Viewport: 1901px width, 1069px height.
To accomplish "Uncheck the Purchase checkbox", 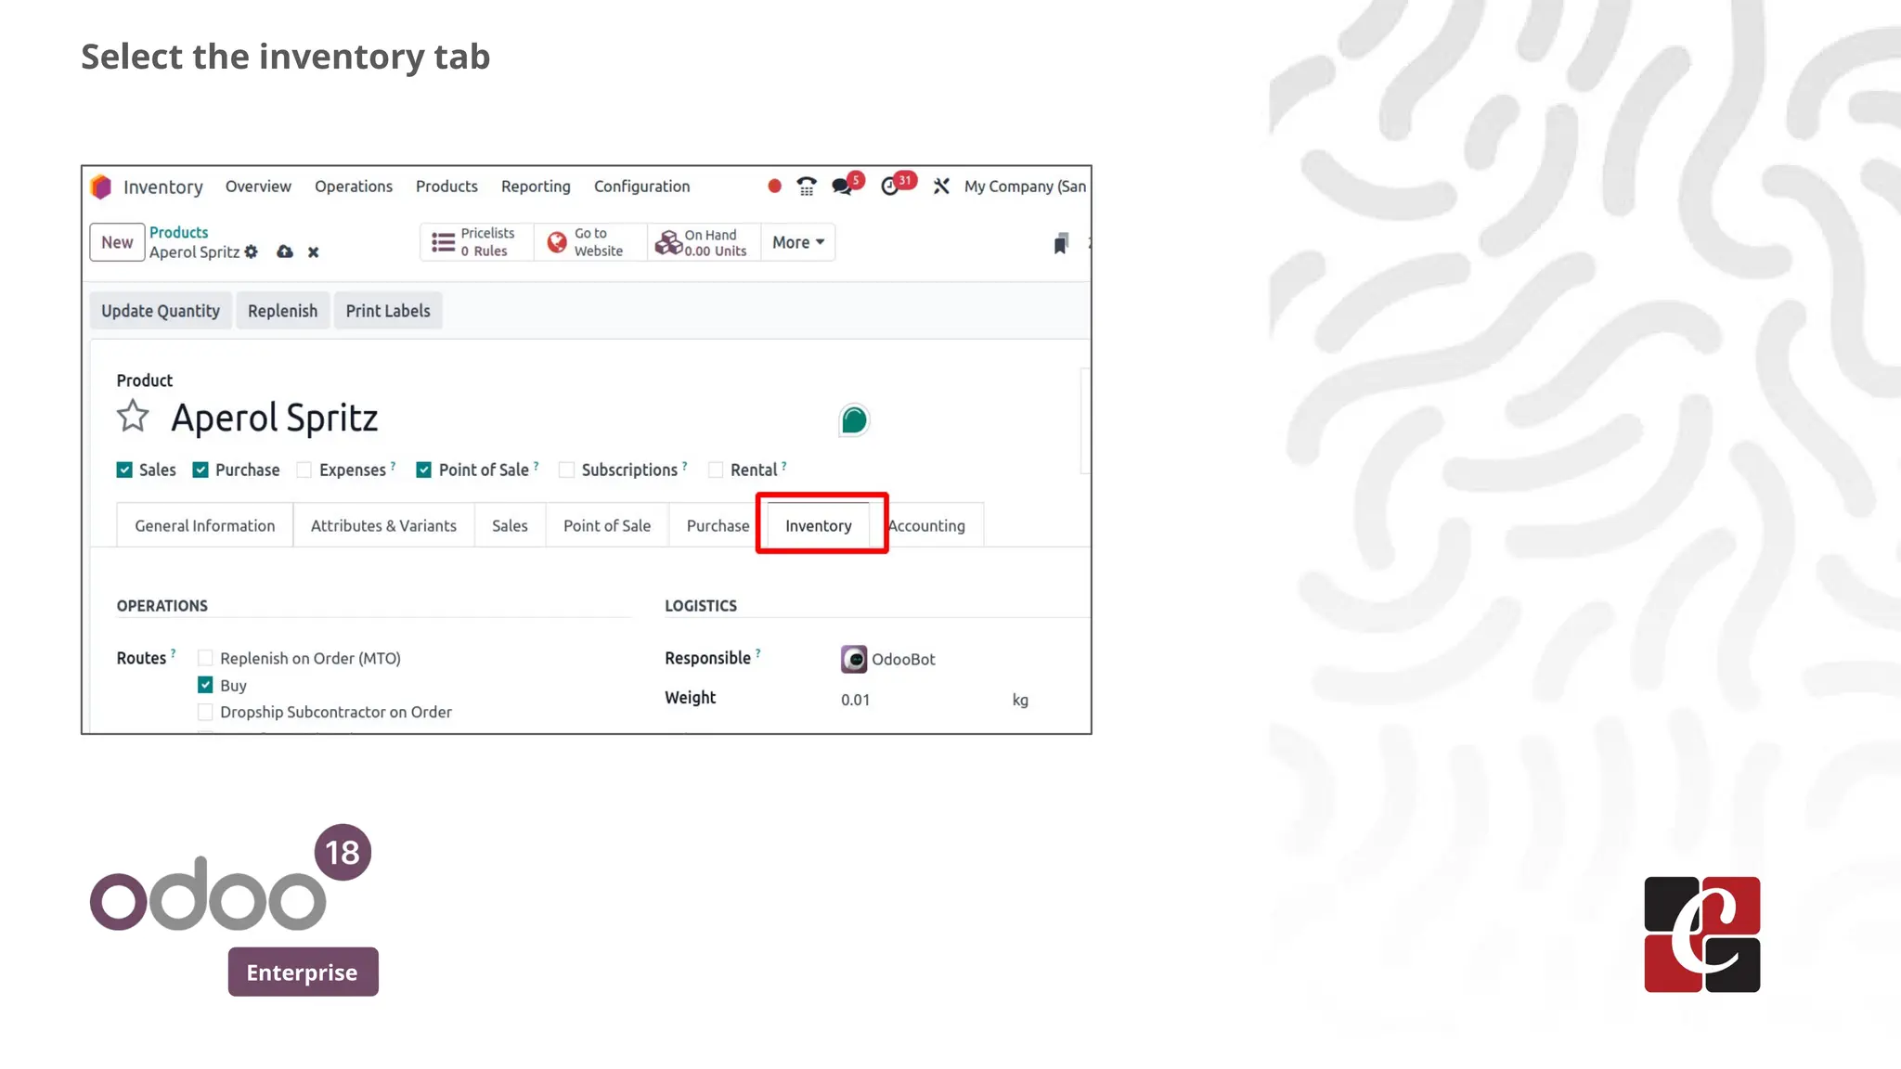I will click(x=200, y=470).
